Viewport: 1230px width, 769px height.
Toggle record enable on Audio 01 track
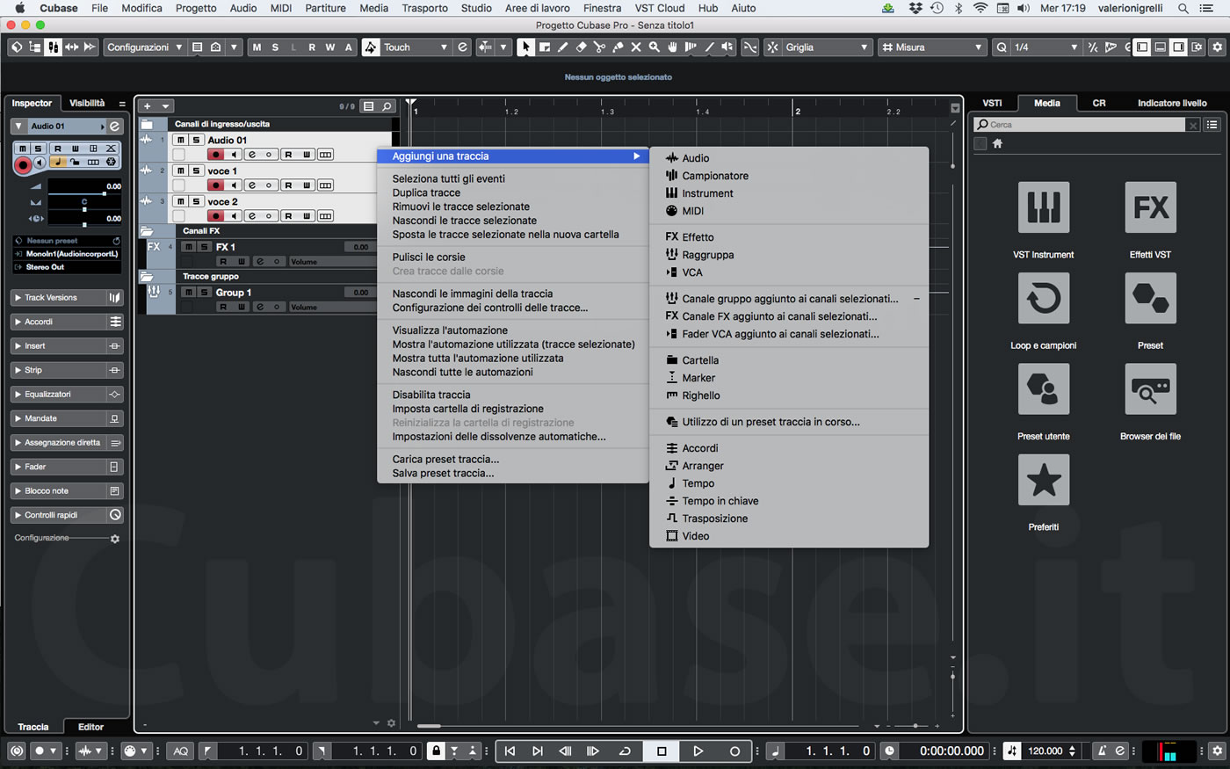click(215, 155)
